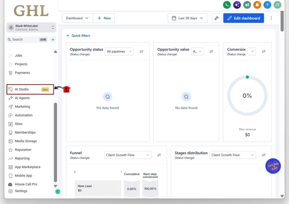Open AI Agents in the sidebar
Viewport: 289px width, 204px height.
22,98
